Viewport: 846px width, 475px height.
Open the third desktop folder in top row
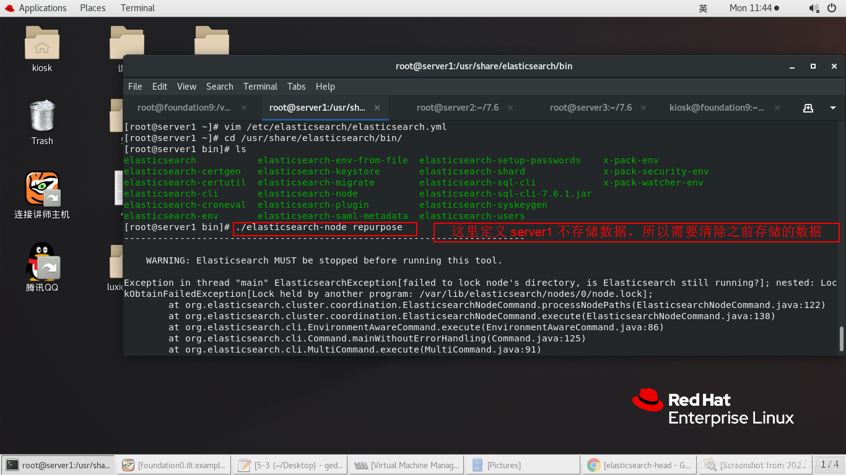[x=212, y=41]
